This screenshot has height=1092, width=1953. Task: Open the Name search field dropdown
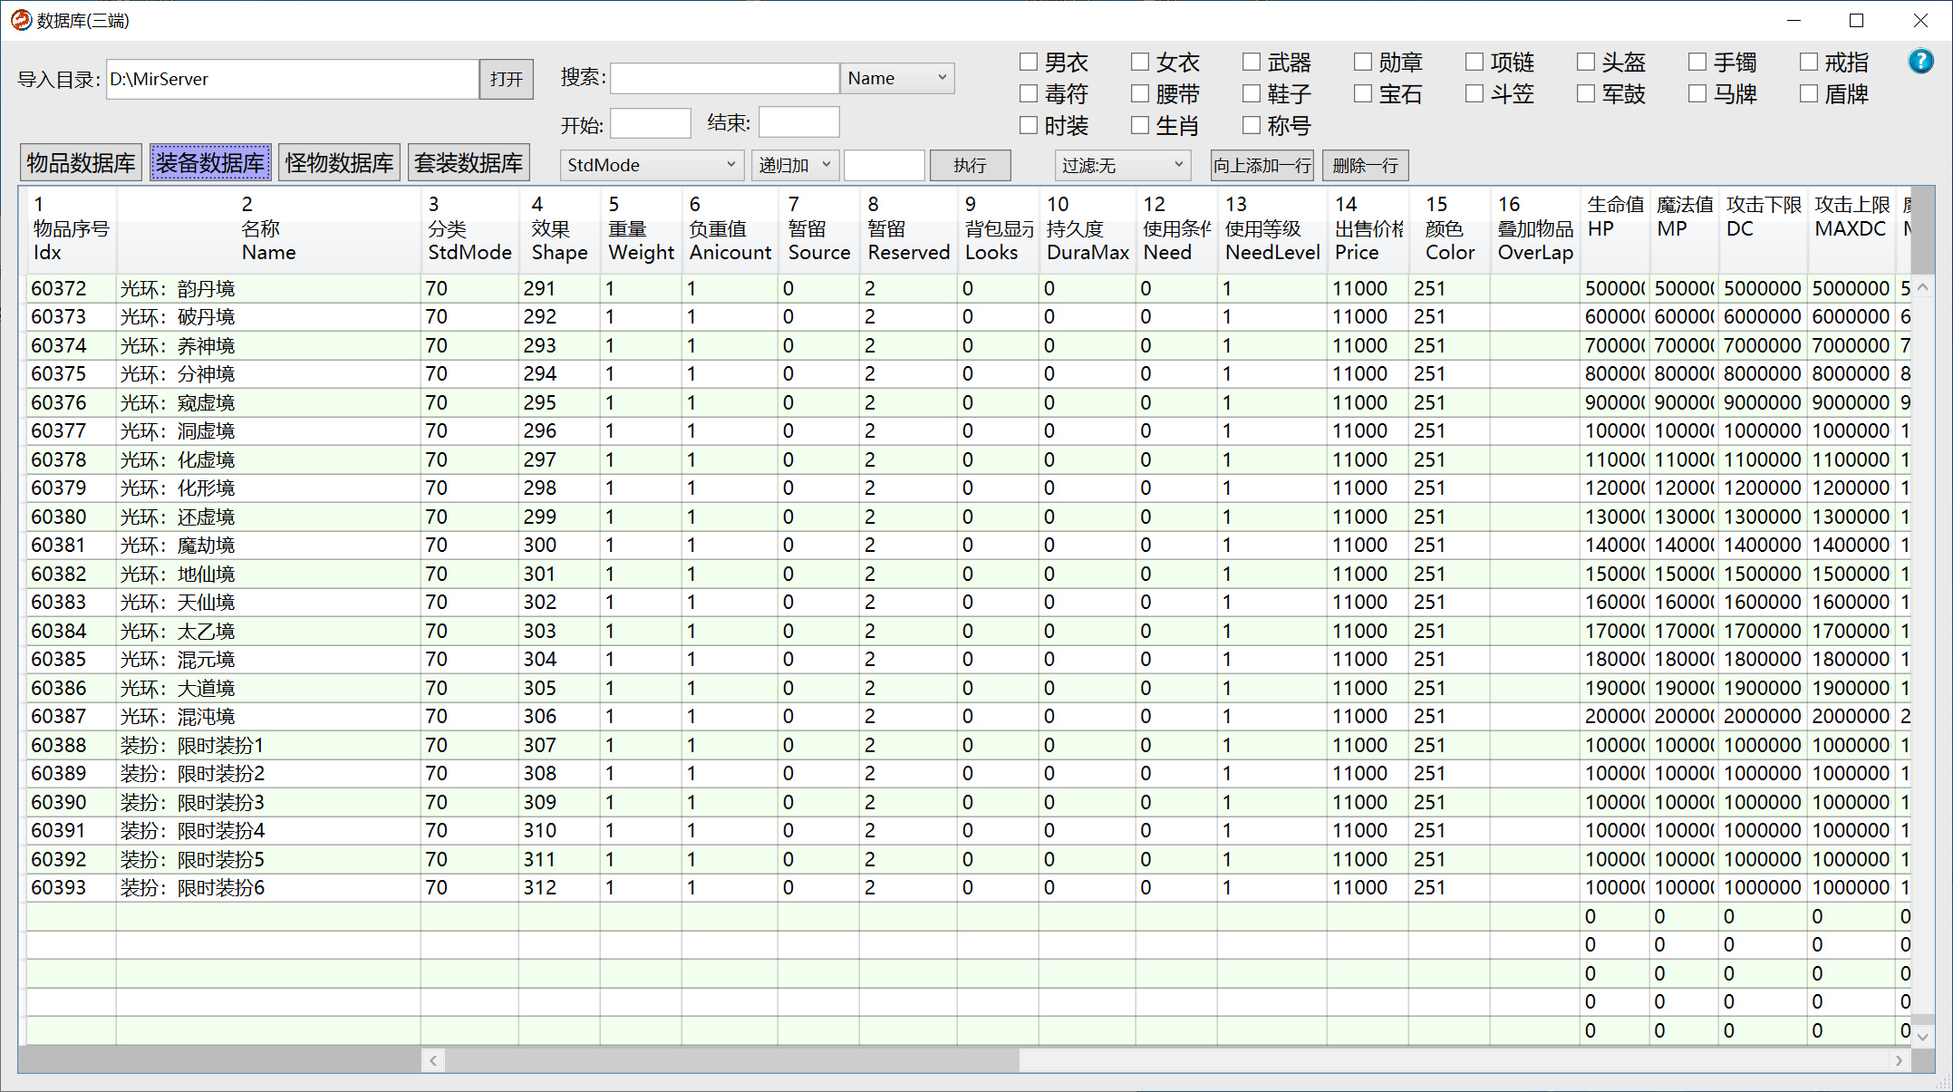[x=897, y=78]
